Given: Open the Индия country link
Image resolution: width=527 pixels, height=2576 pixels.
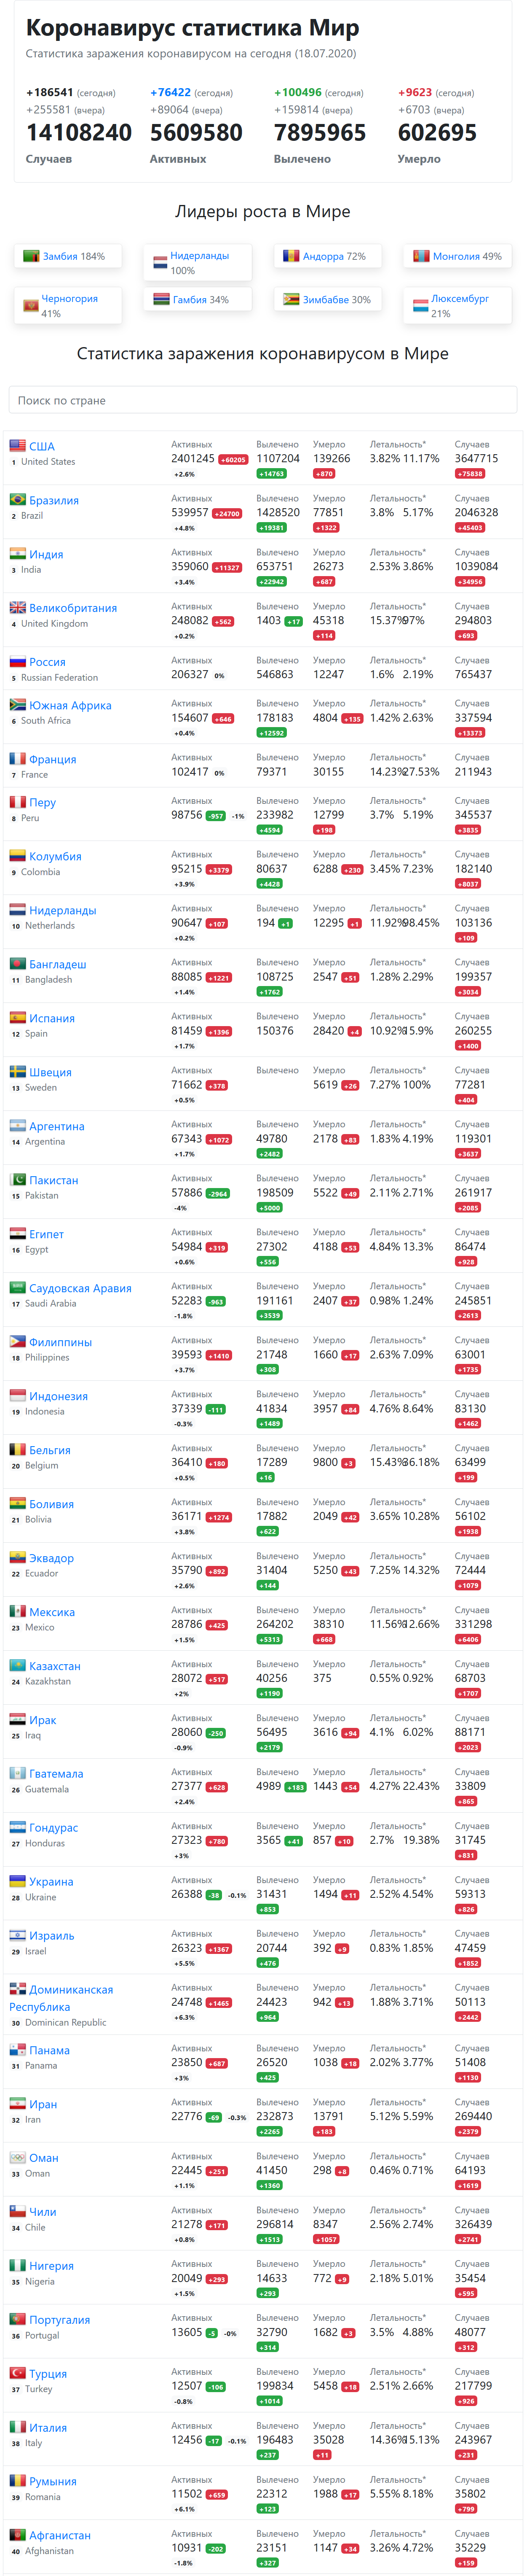Looking at the screenshot, I should coord(46,554).
